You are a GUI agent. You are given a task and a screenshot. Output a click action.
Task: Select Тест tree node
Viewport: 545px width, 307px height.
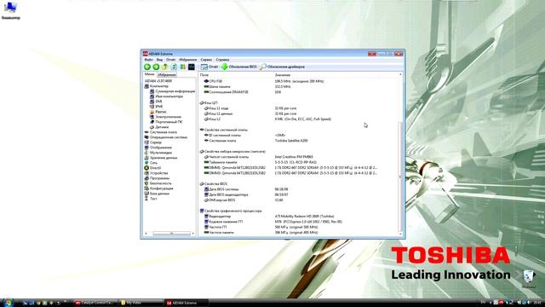point(151,199)
